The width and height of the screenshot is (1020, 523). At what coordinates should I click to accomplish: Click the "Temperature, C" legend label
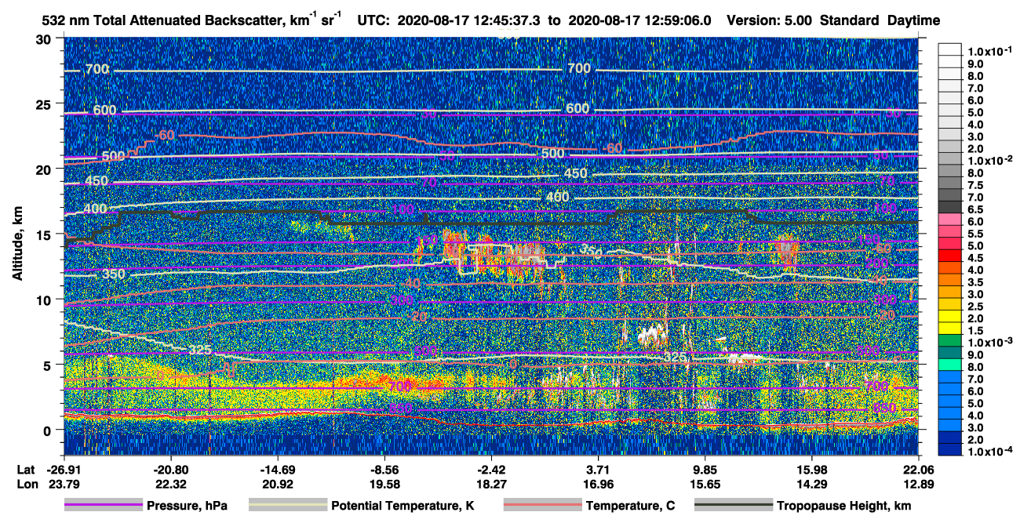(x=630, y=507)
